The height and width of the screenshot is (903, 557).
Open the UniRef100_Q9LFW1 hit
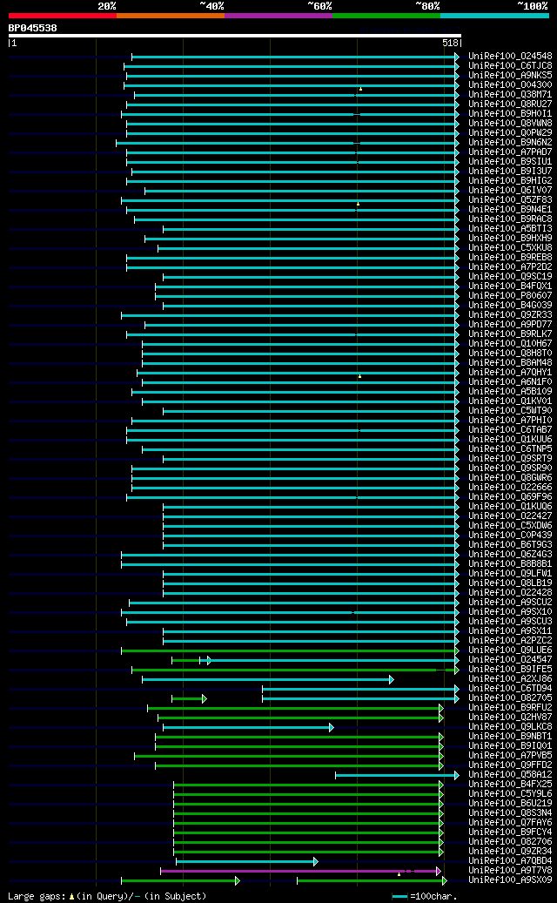click(x=510, y=574)
